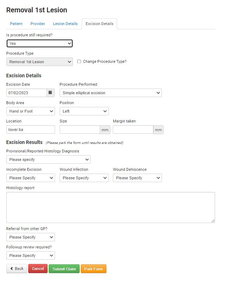Switch to the Provider tab
Screen dimensions: 226x283
click(38, 24)
